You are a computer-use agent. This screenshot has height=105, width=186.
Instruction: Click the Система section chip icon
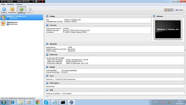[x=47, y=25]
